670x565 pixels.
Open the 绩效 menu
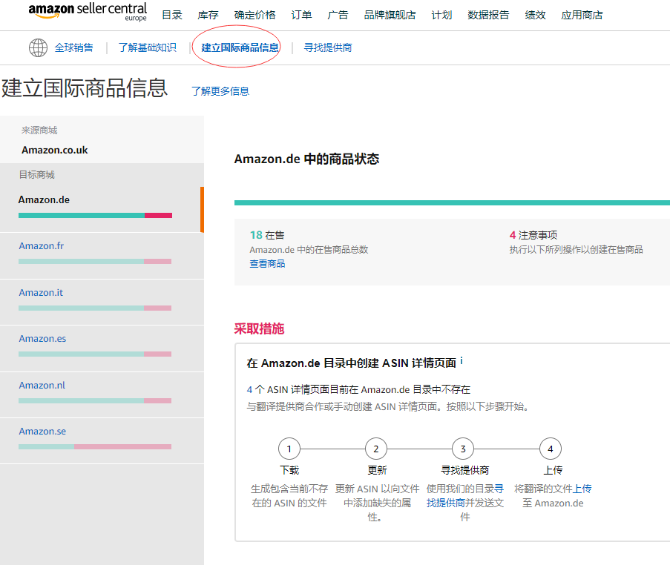click(535, 15)
